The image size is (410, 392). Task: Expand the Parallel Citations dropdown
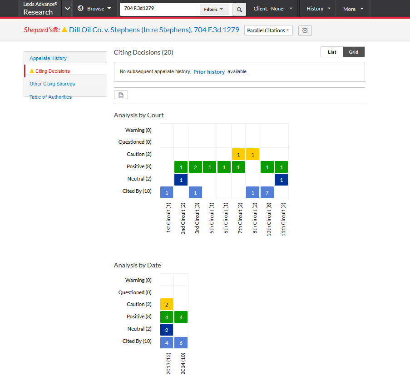point(268,30)
